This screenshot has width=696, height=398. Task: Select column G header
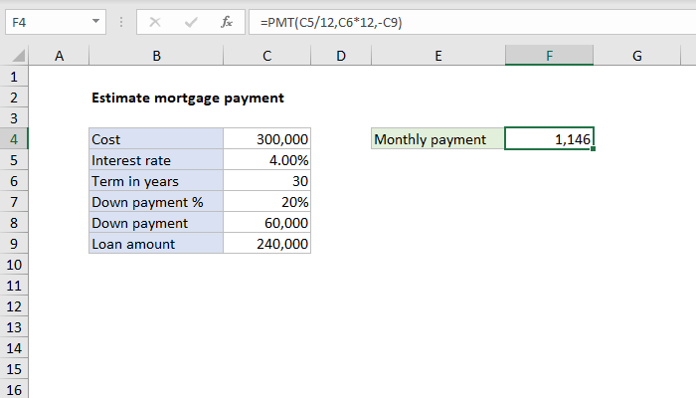point(637,56)
